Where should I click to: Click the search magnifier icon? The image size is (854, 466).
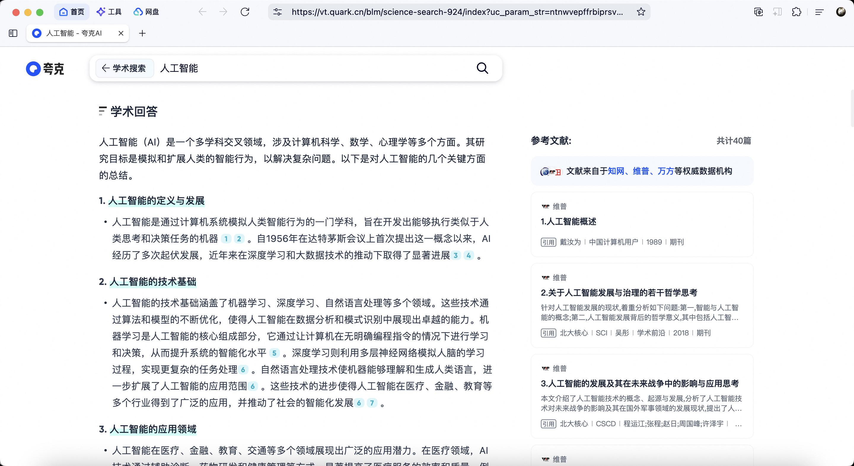(482, 68)
